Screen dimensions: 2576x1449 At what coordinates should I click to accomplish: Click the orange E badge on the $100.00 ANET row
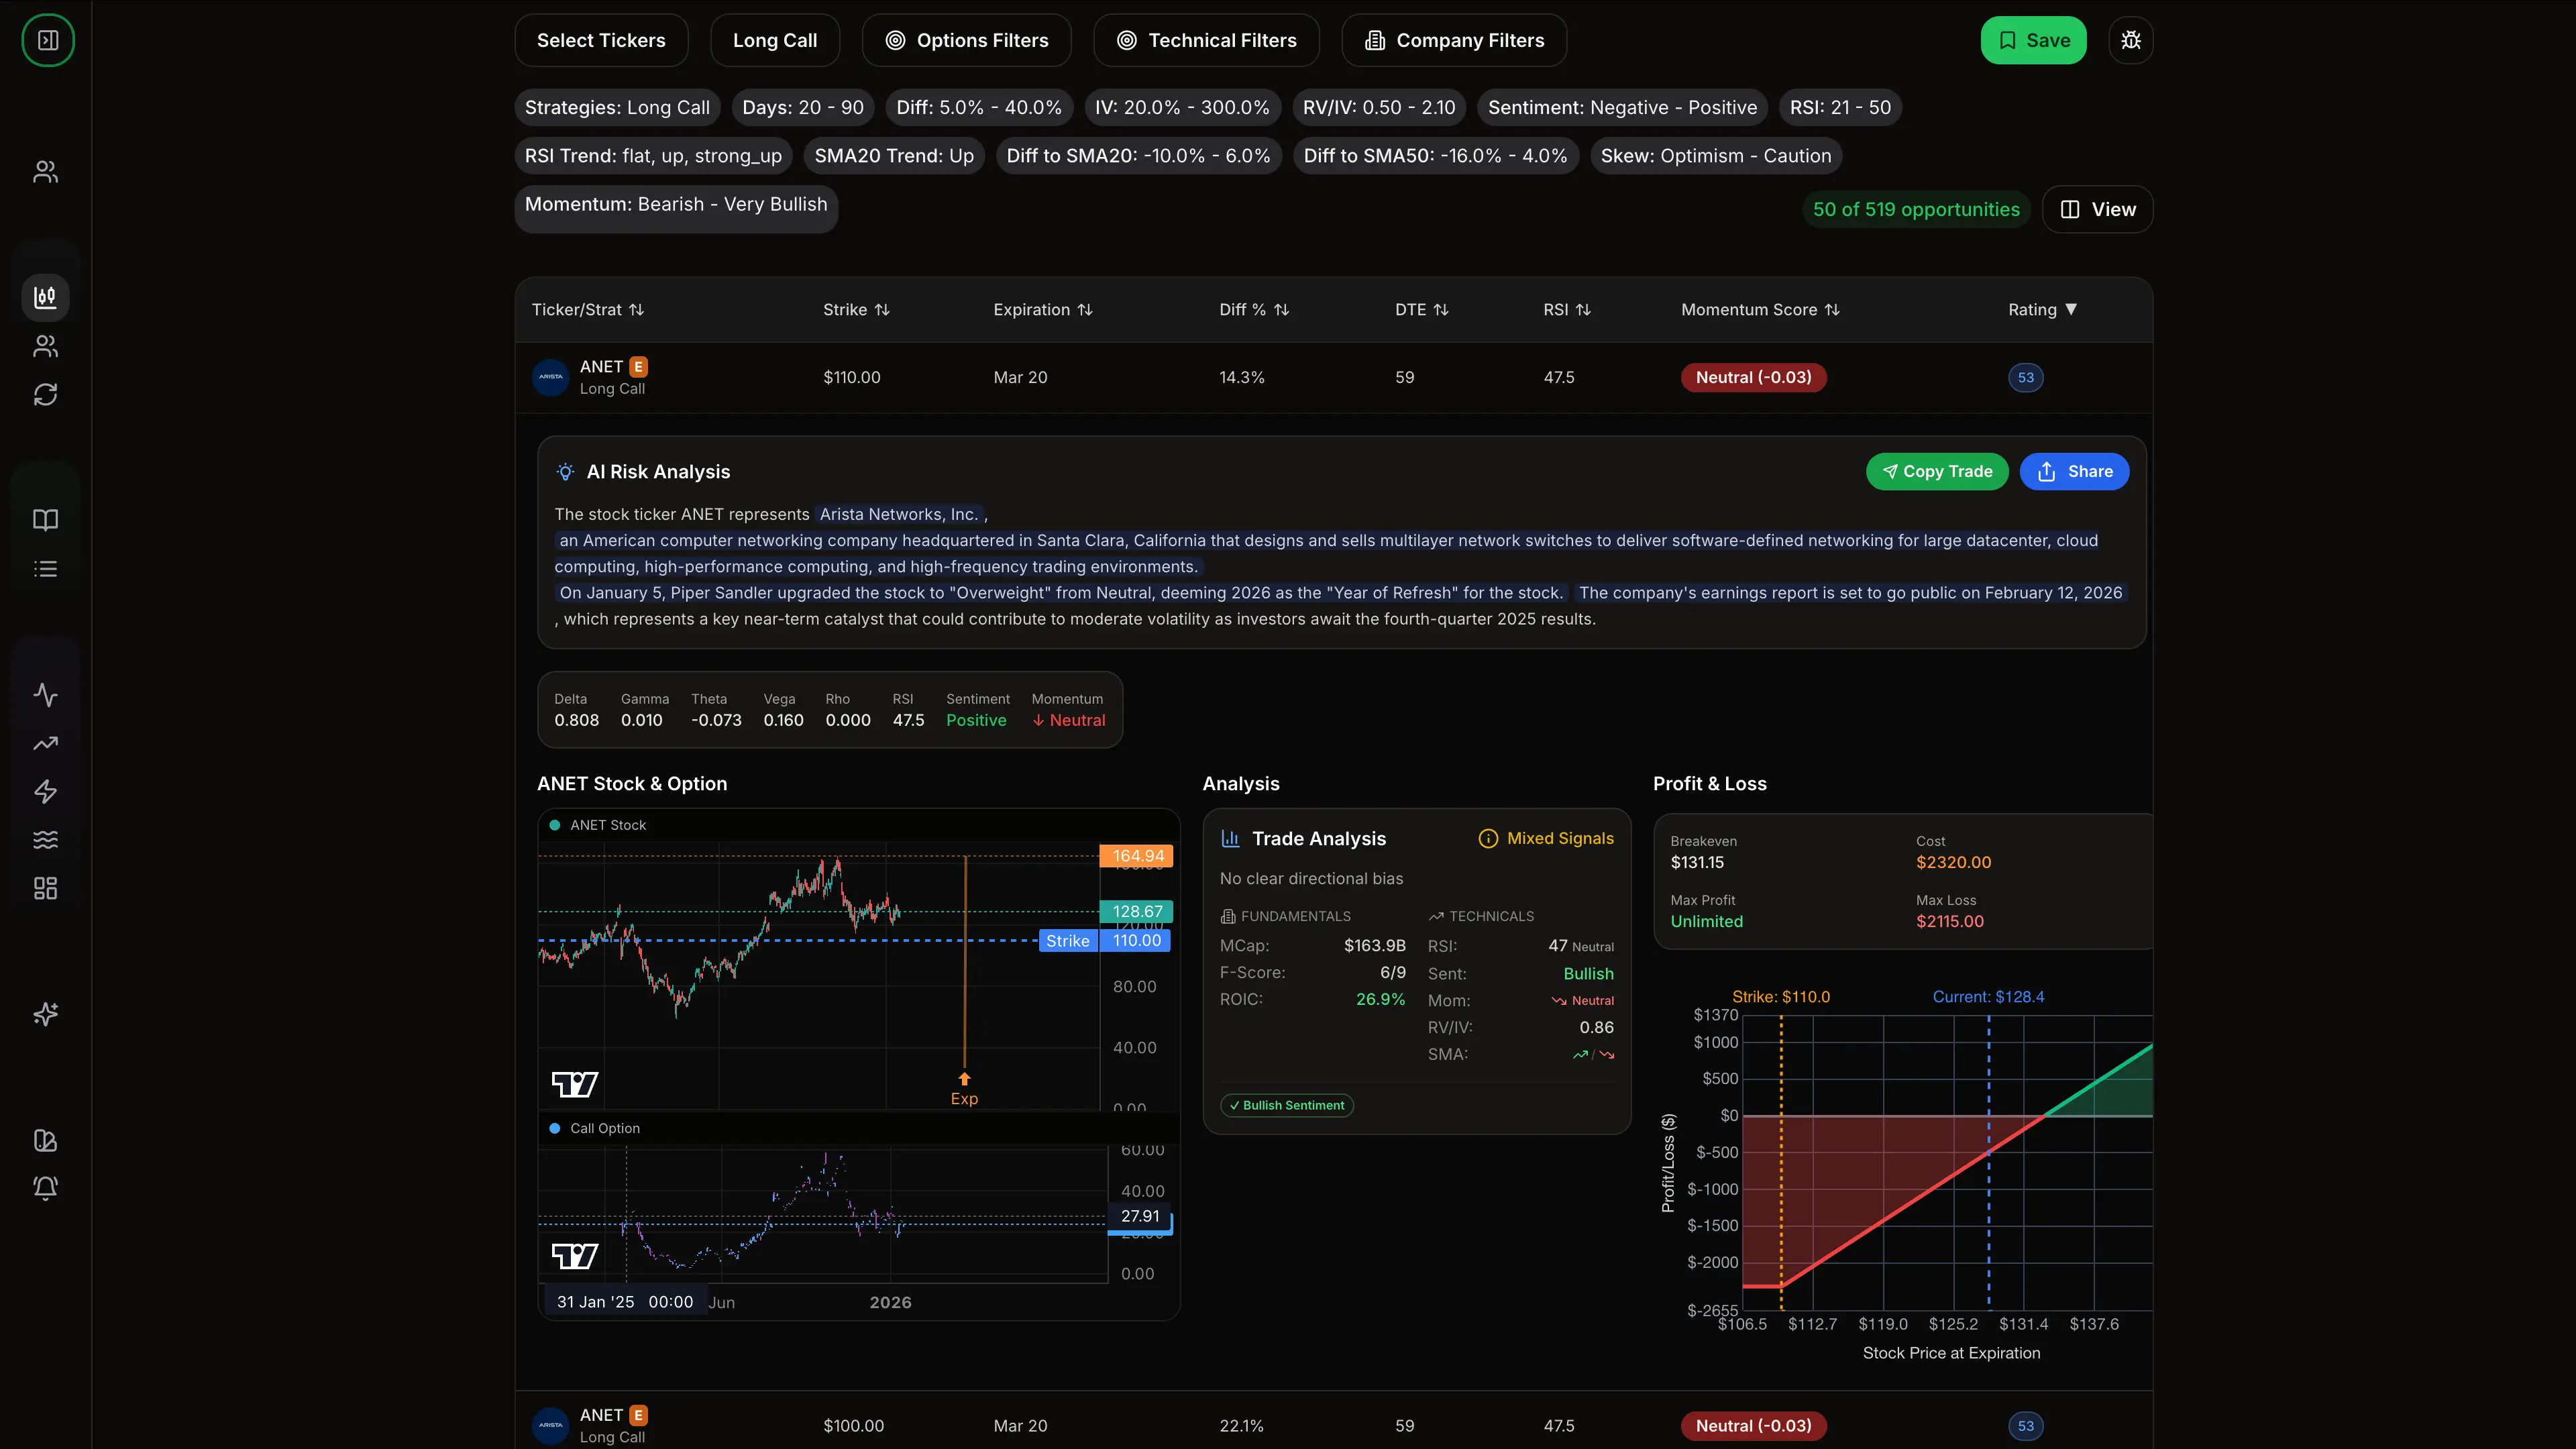pos(639,1415)
